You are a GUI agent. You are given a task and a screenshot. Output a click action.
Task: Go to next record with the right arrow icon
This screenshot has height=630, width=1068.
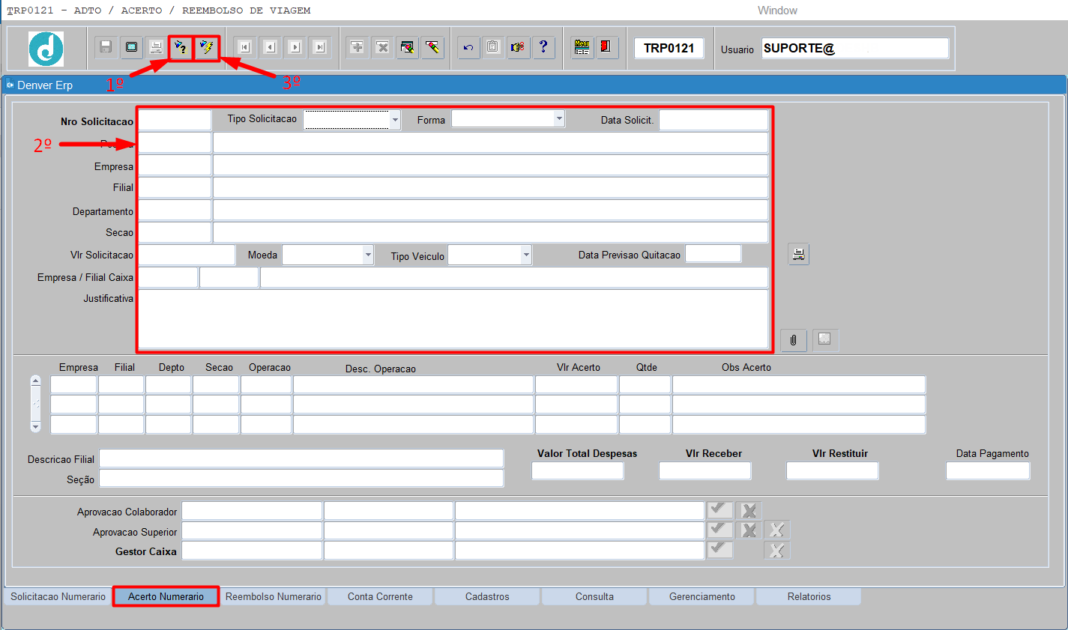click(x=295, y=47)
